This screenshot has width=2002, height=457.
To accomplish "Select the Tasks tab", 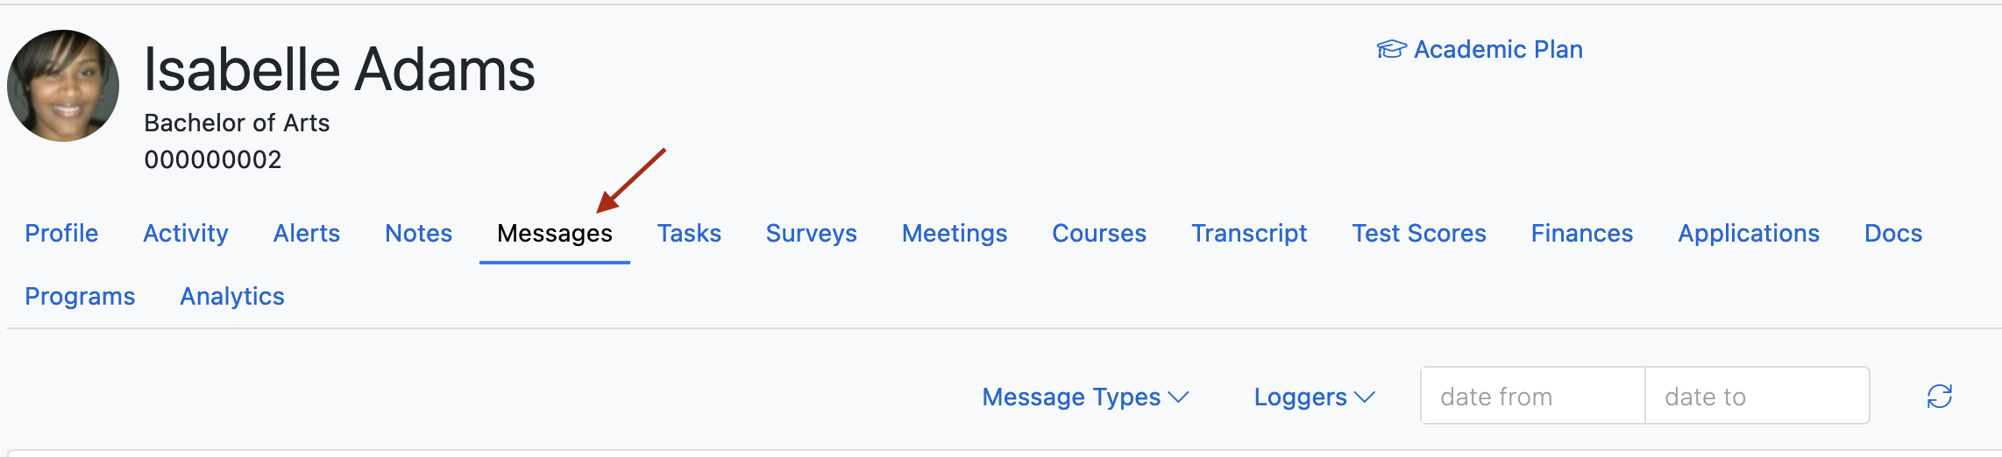I will (689, 233).
